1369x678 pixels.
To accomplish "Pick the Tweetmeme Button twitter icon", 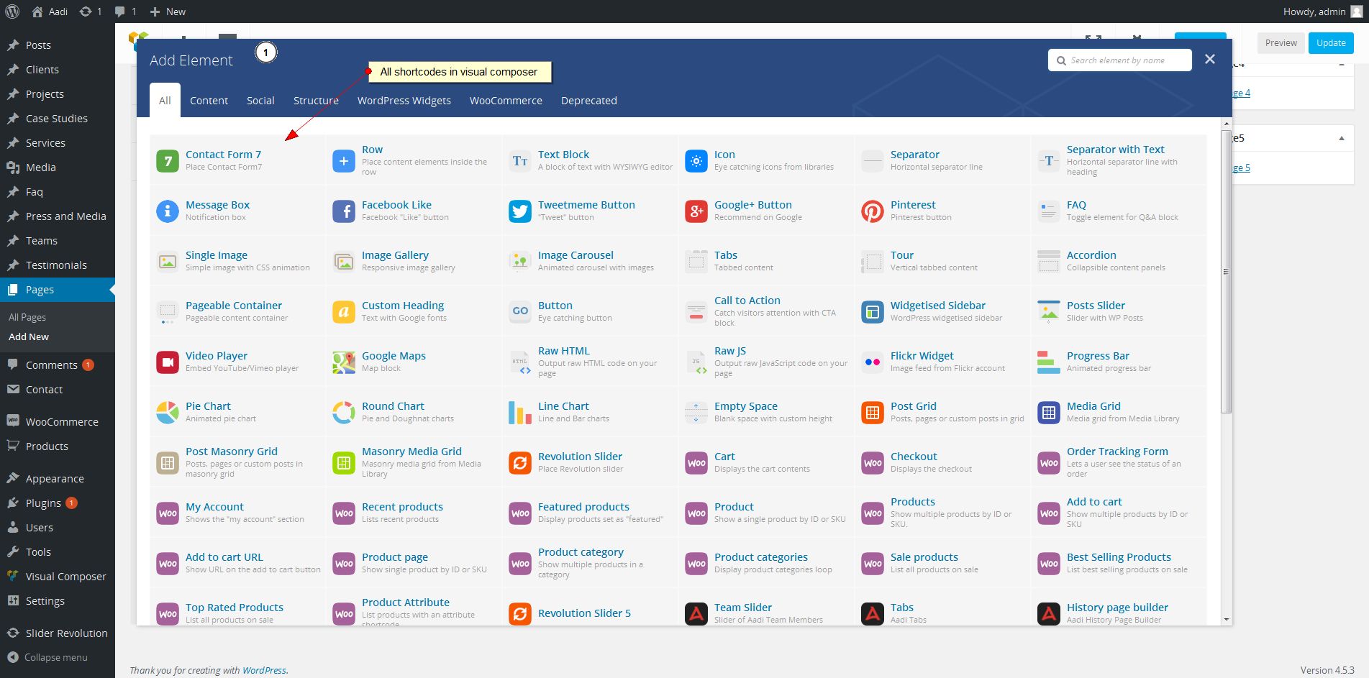I will [520, 211].
